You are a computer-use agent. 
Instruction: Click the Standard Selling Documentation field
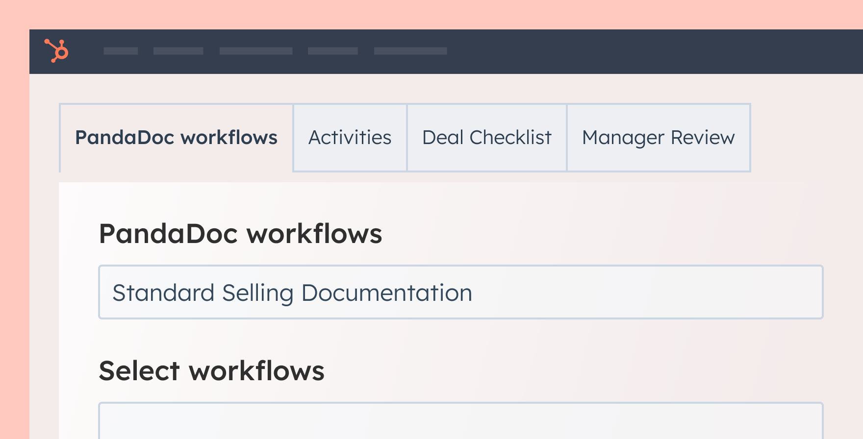[460, 292]
